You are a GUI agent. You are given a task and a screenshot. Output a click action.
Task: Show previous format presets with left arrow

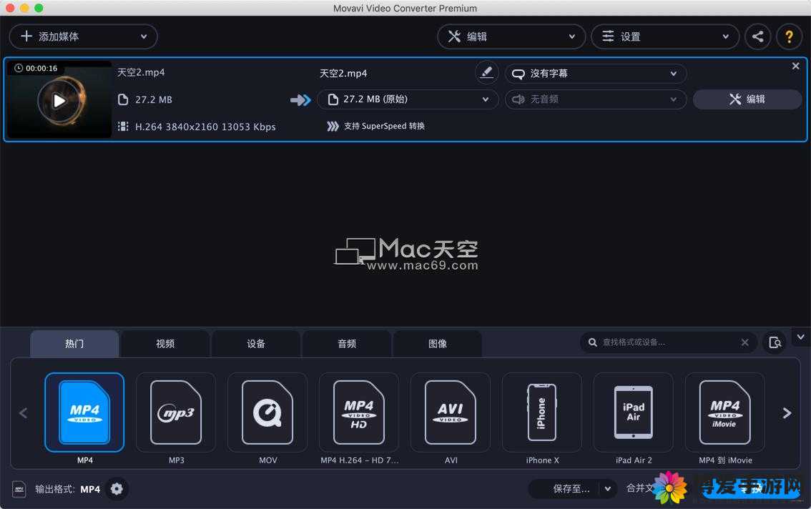click(24, 413)
